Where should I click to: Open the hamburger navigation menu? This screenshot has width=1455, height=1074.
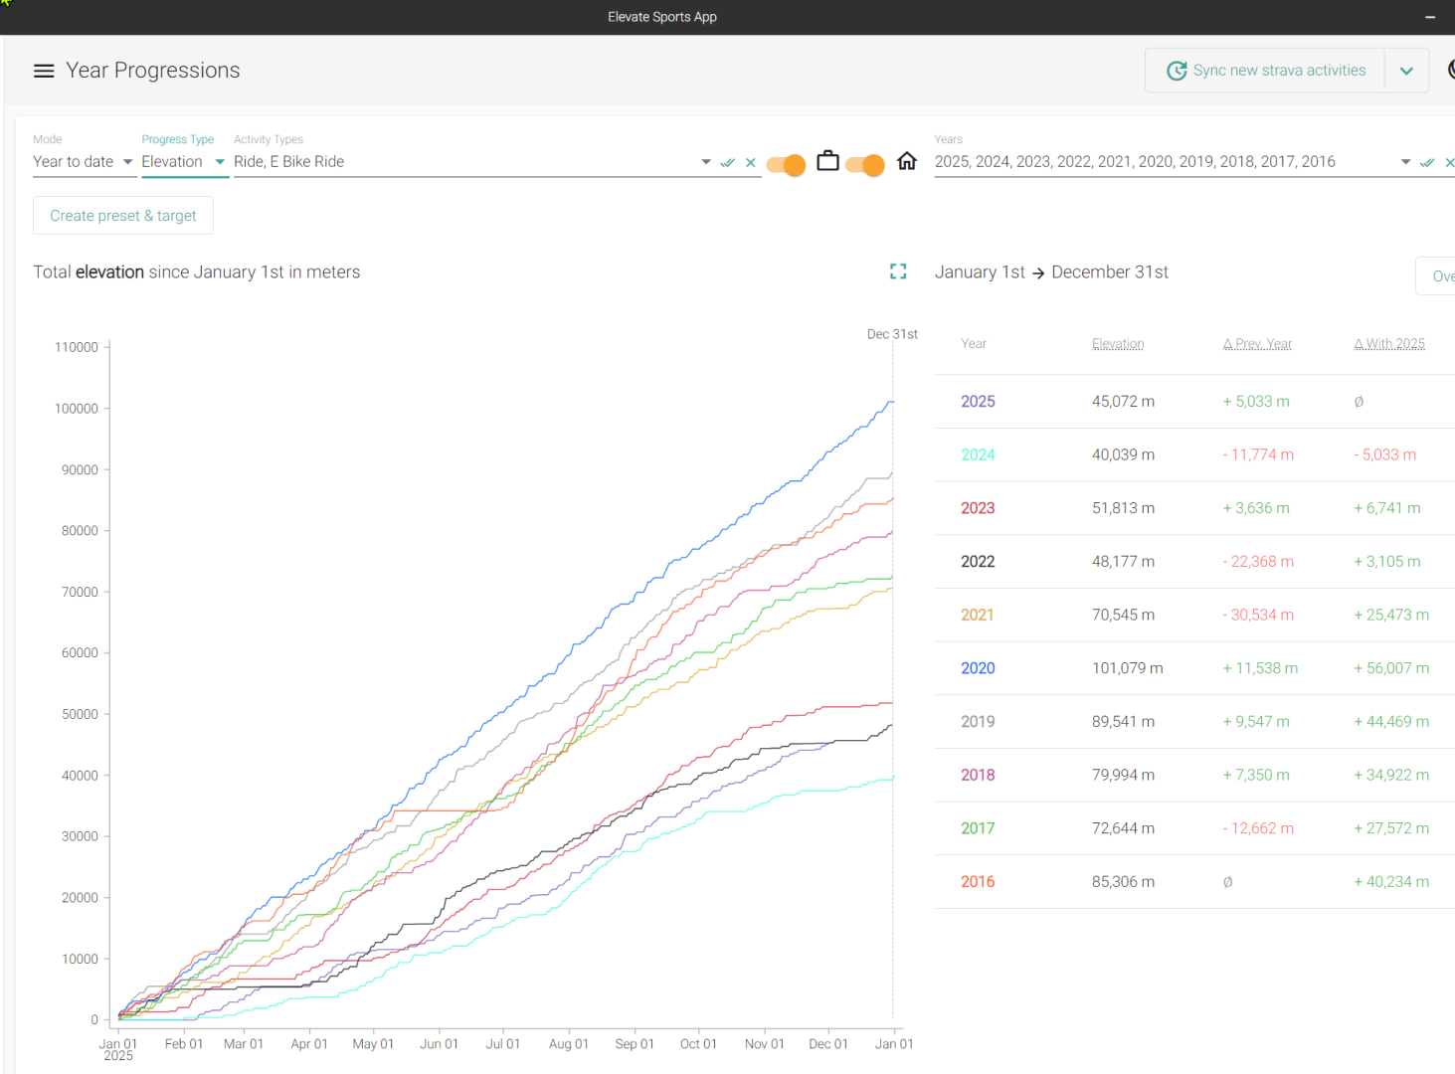(44, 71)
